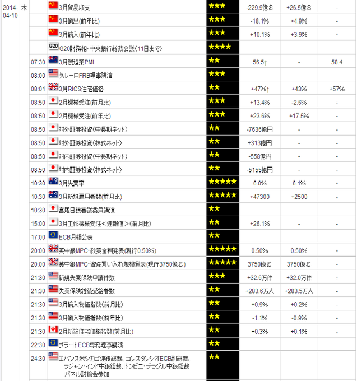Click UK flag beside 3月RICS住宅価格
Viewport: 357px width, 381px height.
click(x=53, y=86)
